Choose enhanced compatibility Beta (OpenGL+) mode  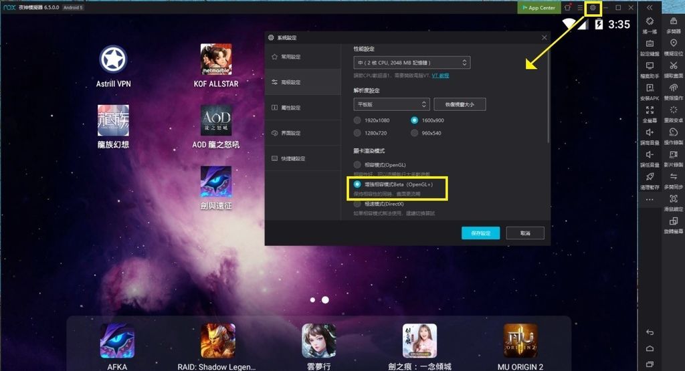pyautogui.click(x=357, y=184)
